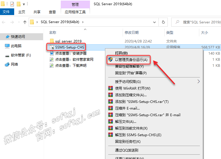The image size is (221, 159).
Task: Open the sql server 2019 folder
Action: pos(68,41)
